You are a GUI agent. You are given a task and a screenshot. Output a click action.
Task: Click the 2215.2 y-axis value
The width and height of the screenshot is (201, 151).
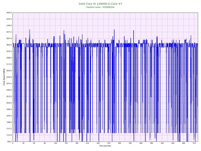(9, 96)
